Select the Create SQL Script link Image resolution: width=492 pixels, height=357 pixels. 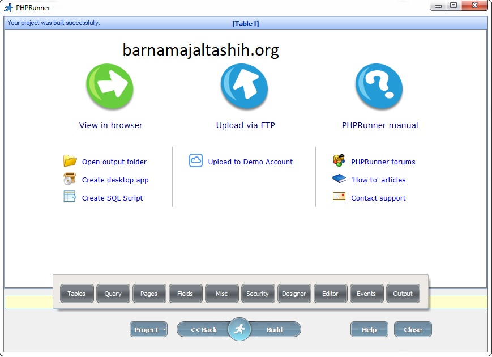[x=112, y=198]
